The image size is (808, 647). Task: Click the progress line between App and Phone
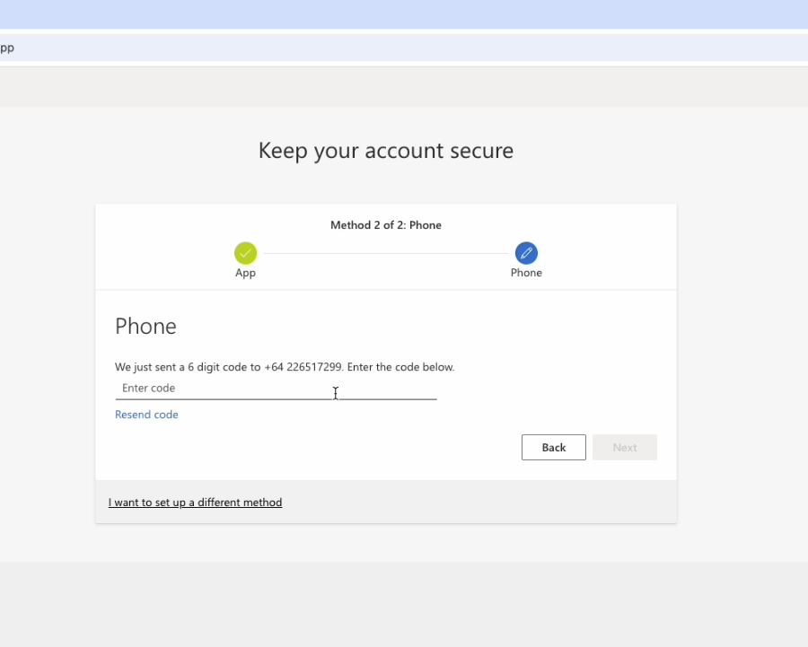pyautogui.click(x=386, y=252)
